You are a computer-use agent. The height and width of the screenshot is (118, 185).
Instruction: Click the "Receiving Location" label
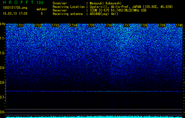coord(69,7)
